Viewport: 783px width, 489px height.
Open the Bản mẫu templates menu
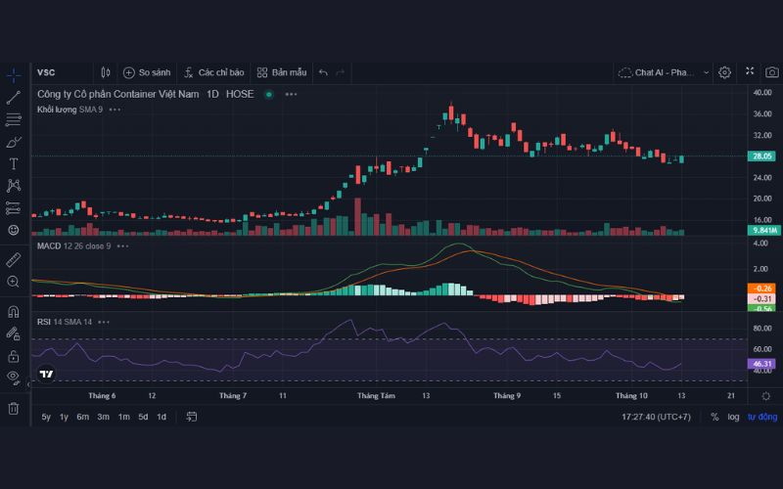[x=282, y=72]
